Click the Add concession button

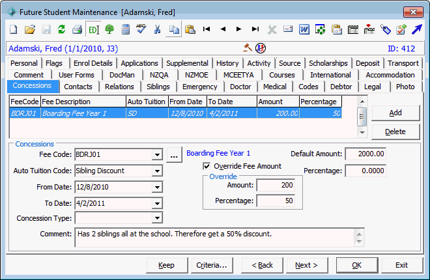pos(395,113)
